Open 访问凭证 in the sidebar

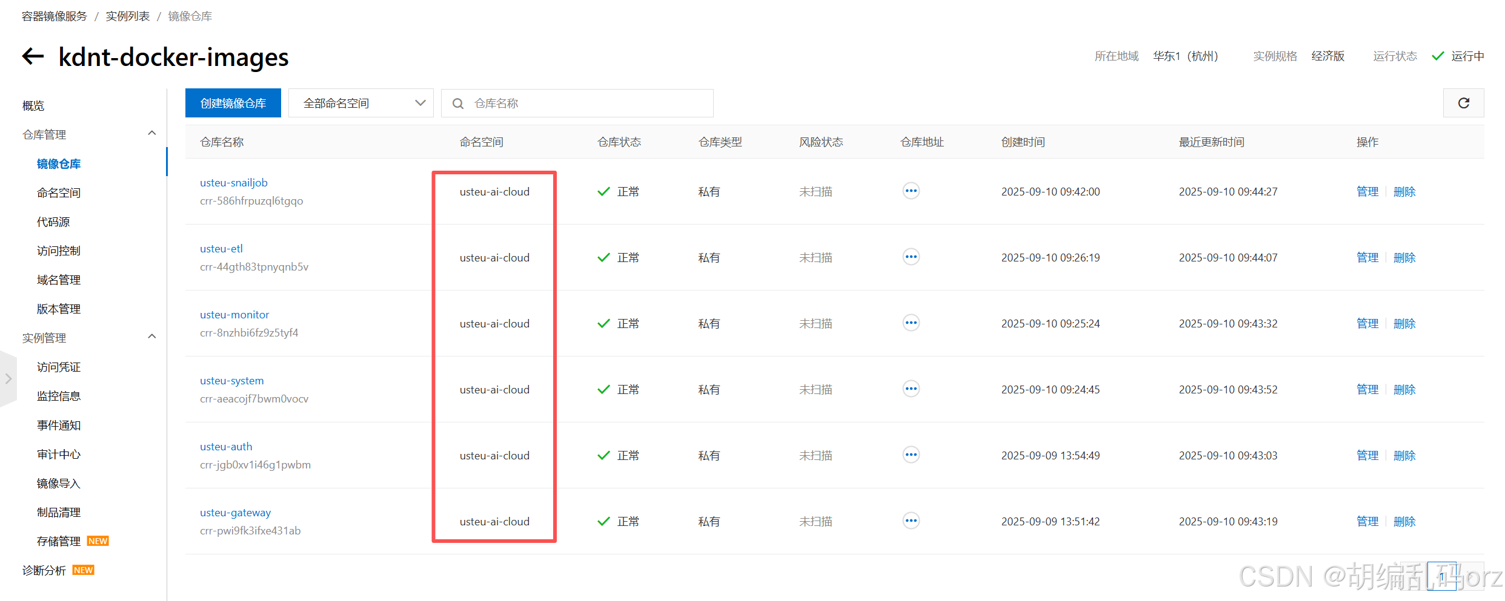tap(59, 367)
